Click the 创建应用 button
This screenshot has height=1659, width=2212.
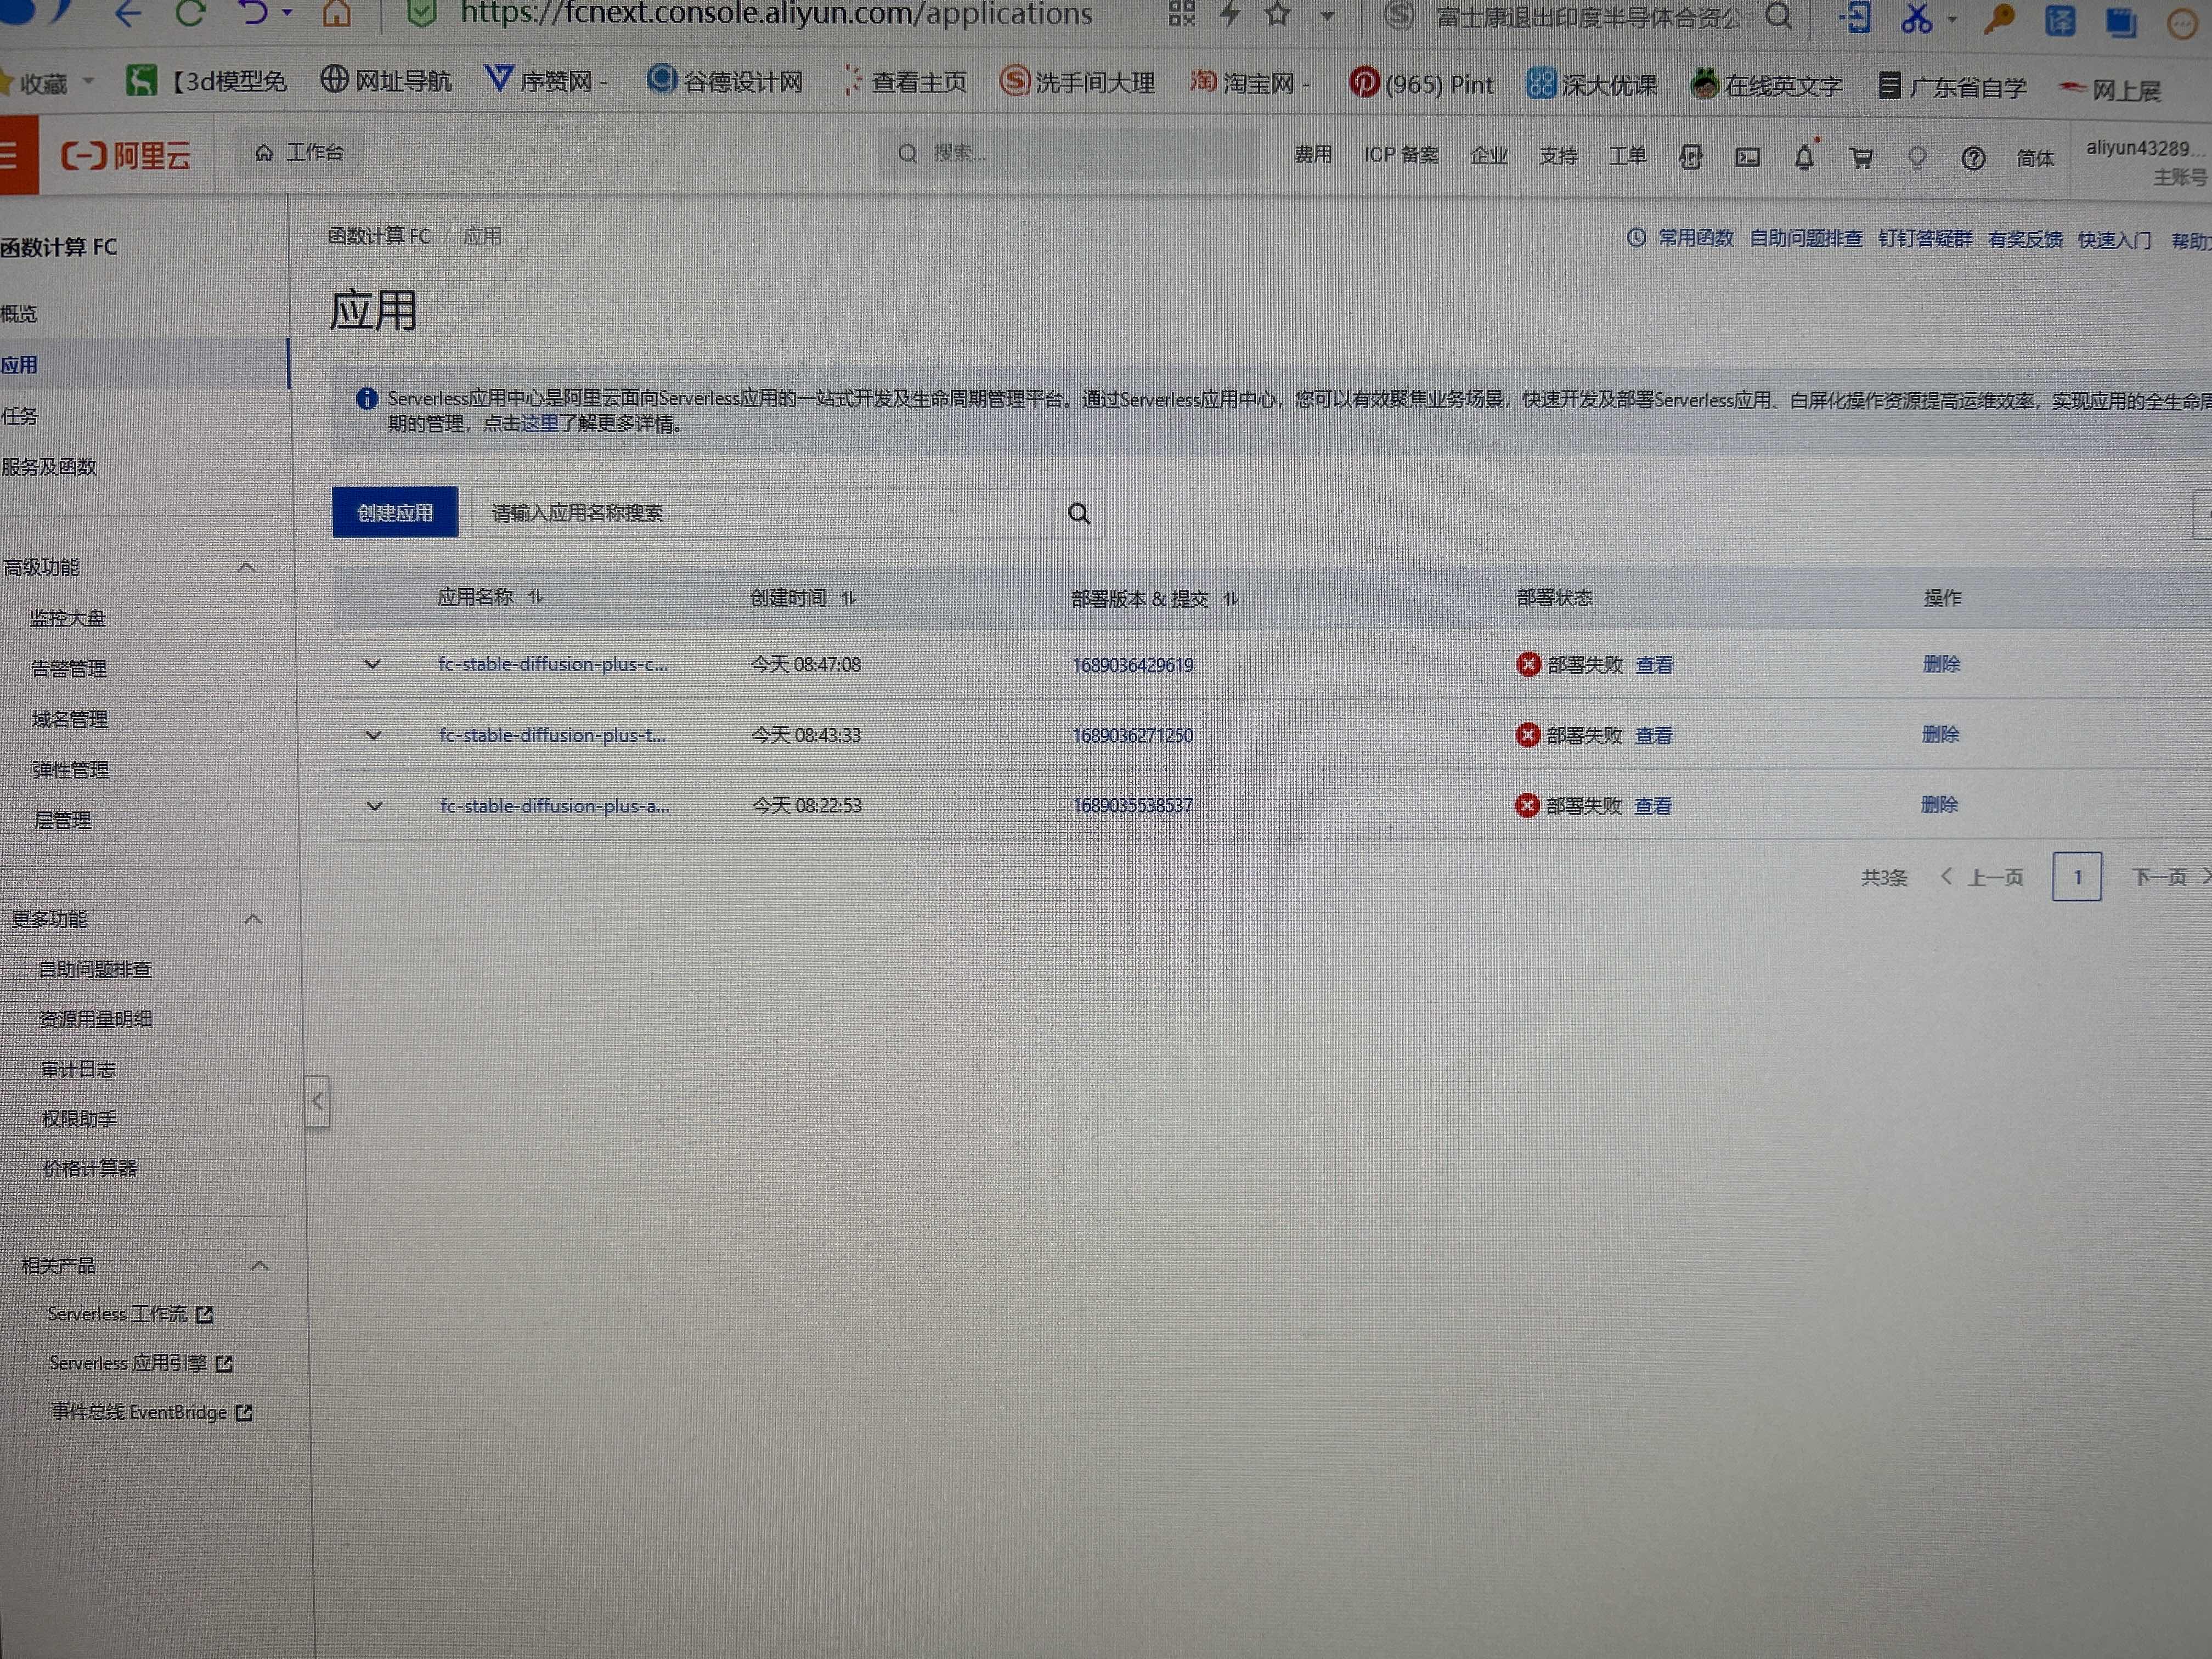(395, 512)
